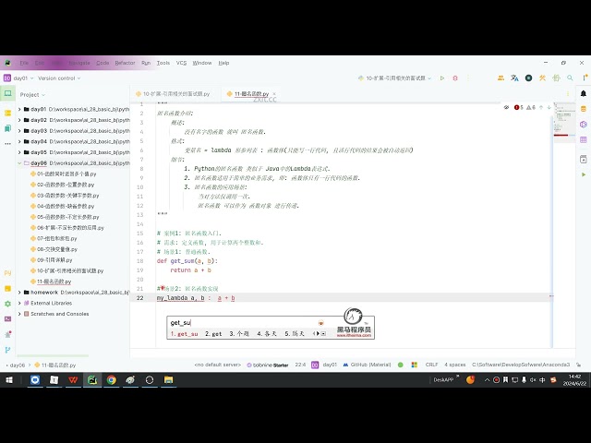
Task: Open run configuration selector dropdown
Action: click(x=394, y=78)
